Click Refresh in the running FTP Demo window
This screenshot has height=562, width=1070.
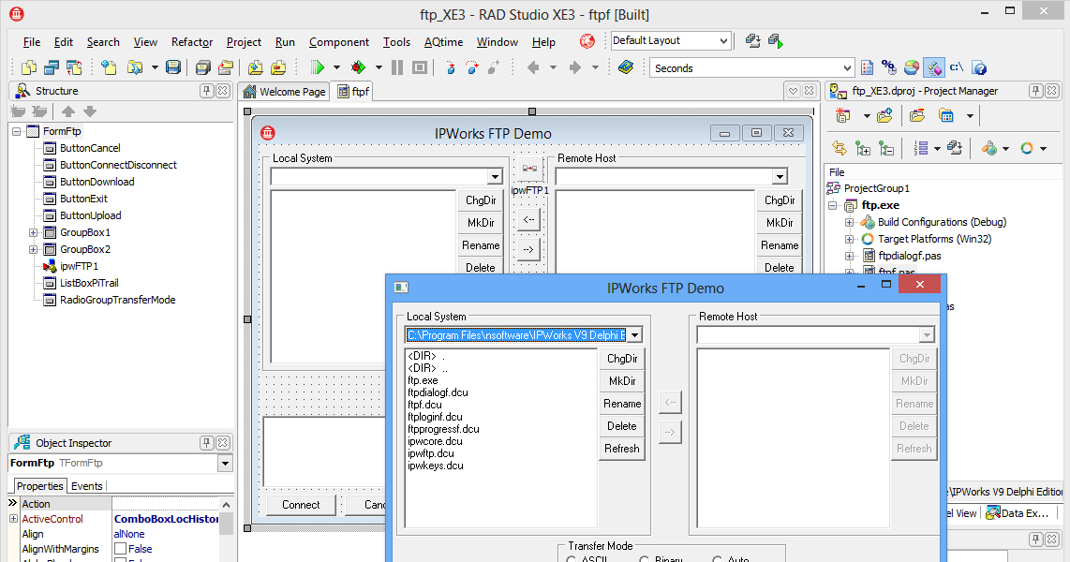click(x=622, y=448)
